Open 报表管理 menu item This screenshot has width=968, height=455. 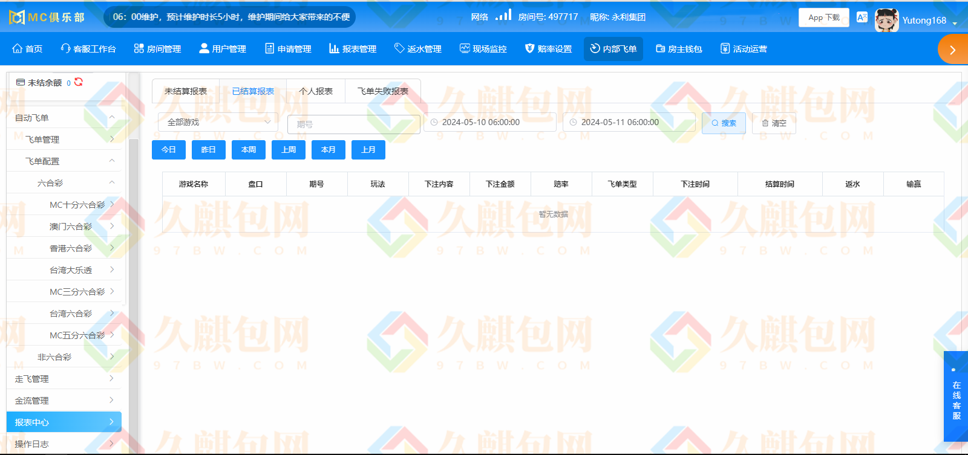point(353,49)
